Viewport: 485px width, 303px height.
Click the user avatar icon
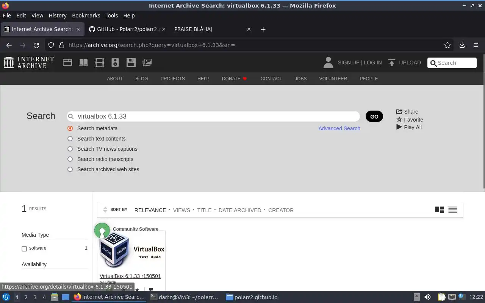click(x=328, y=62)
